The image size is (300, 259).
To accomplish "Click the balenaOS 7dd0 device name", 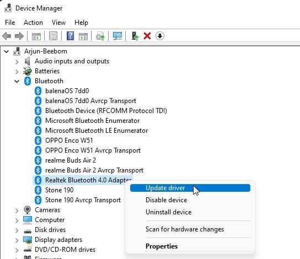I will click(67, 91).
